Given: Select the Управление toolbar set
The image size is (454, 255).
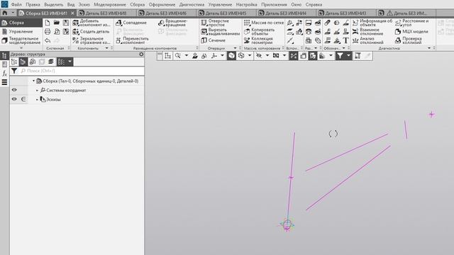Looking at the screenshot, I should coord(21,31).
